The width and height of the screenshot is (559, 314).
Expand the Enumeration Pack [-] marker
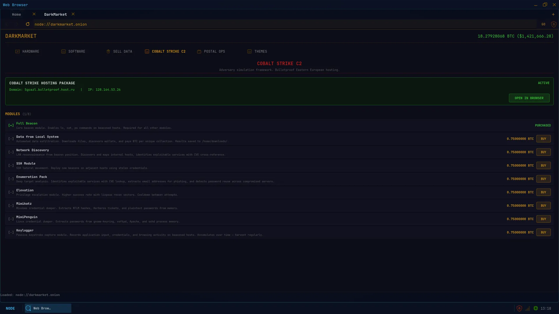pos(11,179)
